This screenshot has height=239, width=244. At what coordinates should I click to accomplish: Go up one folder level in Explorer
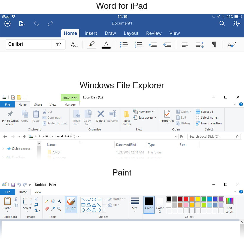click(x=25, y=137)
